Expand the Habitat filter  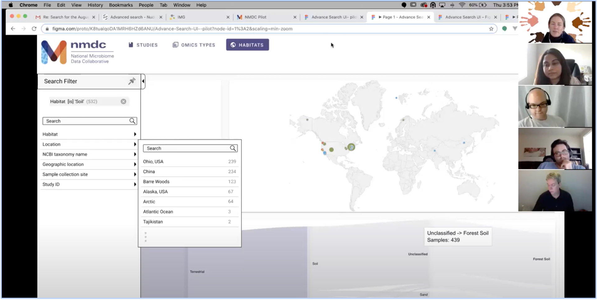pos(90,134)
